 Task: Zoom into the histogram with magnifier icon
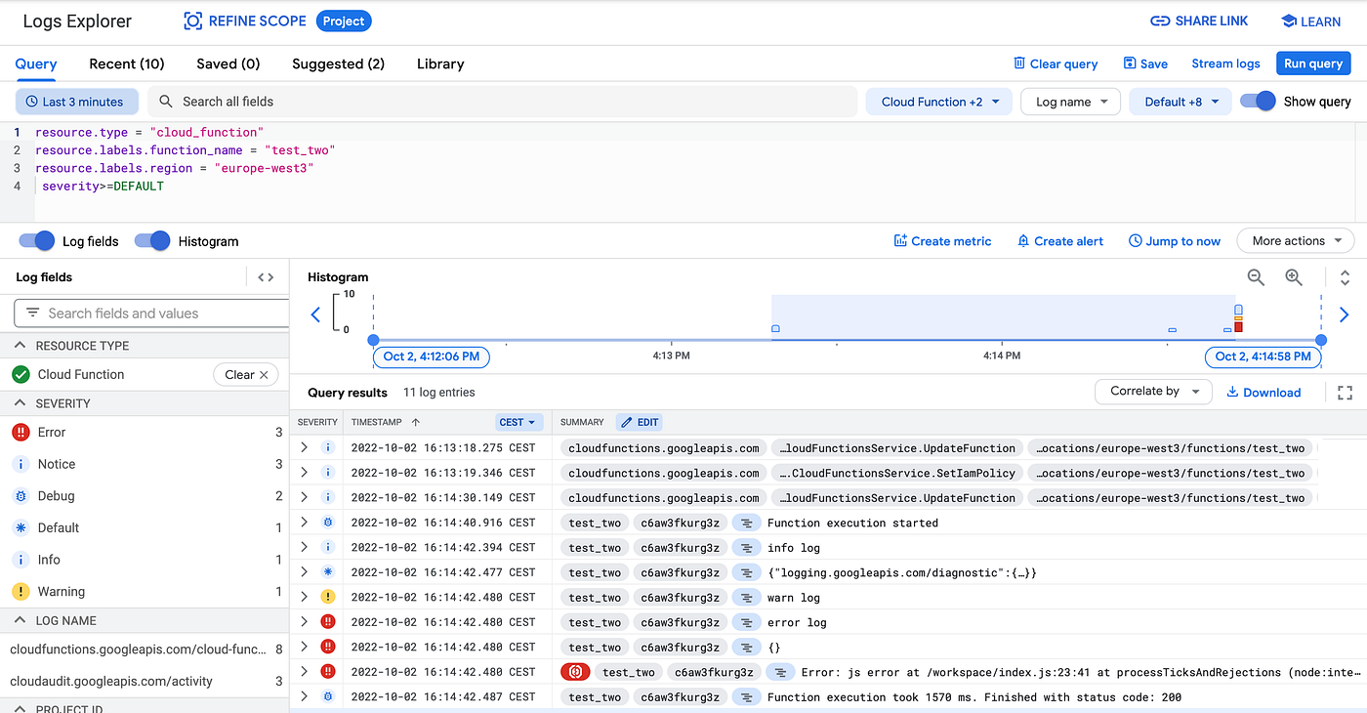pyautogui.click(x=1294, y=277)
